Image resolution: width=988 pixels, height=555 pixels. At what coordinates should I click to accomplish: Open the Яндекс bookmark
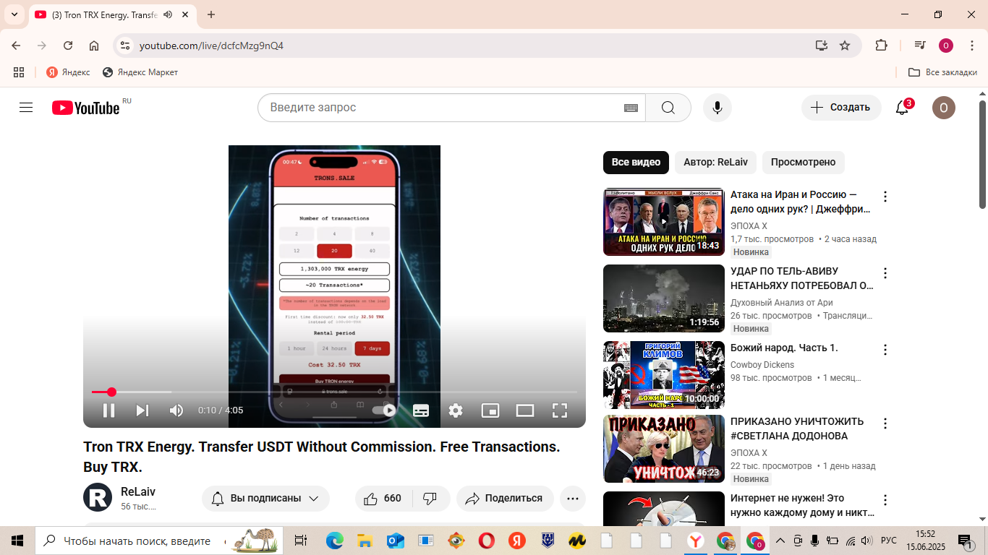click(68, 72)
